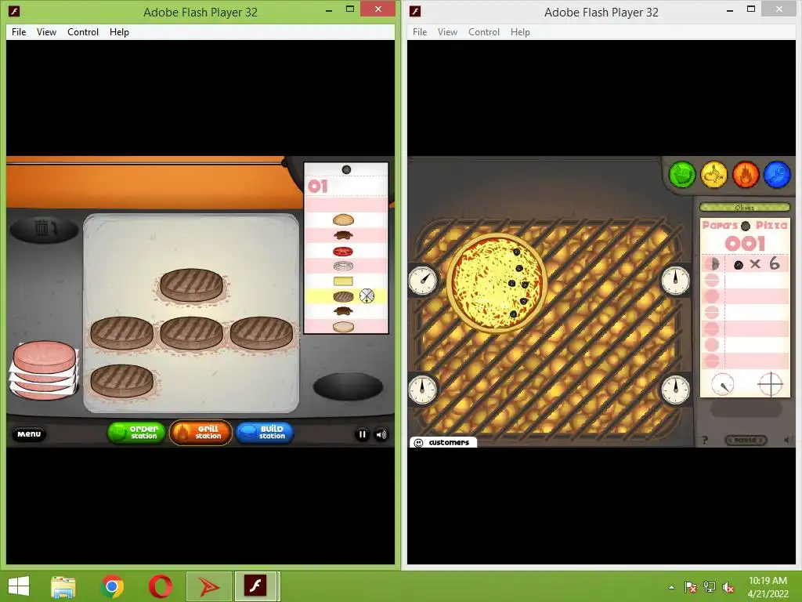The height and width of the screenshot is (602, 802).
Task: Click the system tray volume icon
Action: coord(728,587)
